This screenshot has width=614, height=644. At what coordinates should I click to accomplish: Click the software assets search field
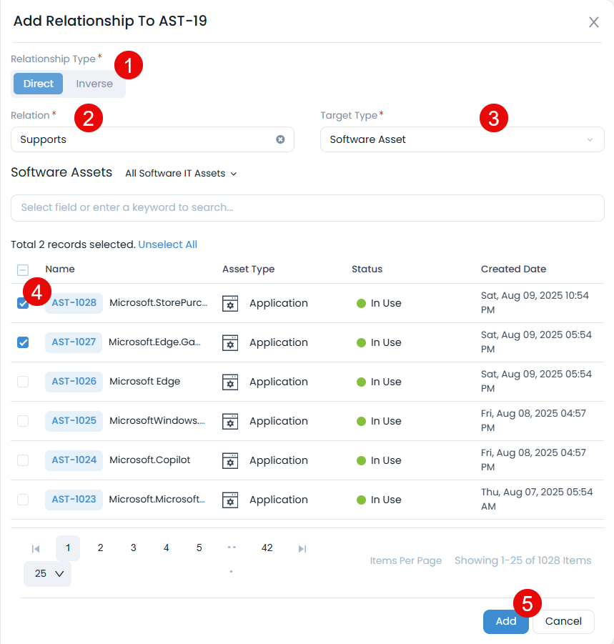pos(307,207)
